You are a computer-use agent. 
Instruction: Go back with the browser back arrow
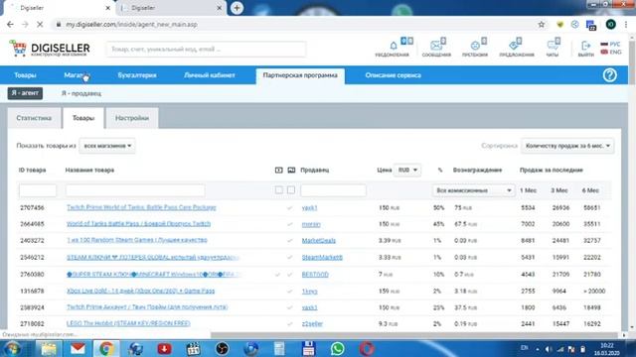tap(10, 24)
